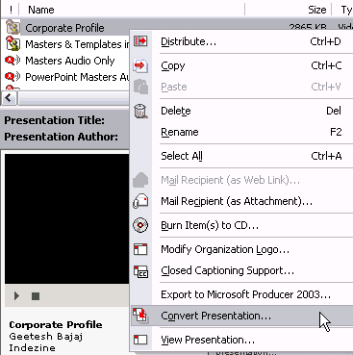353x355 pixels.
Task: Choose Distribute... from the context menu
Action: (x=240, y=41)
